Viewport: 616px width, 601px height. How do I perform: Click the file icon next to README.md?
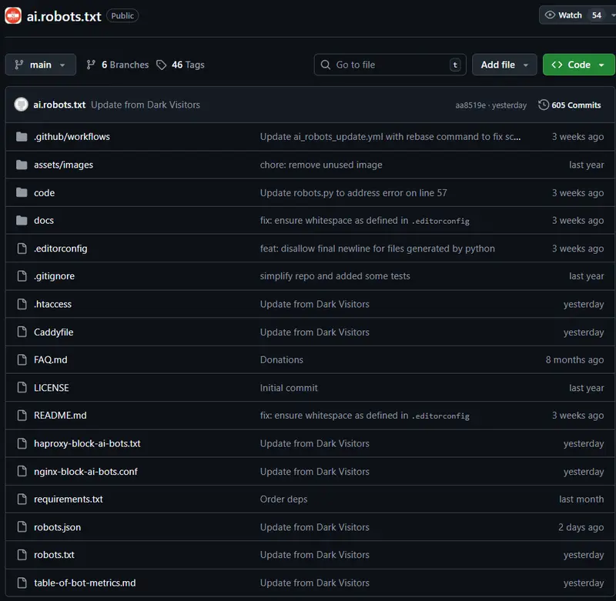point(21,416)
